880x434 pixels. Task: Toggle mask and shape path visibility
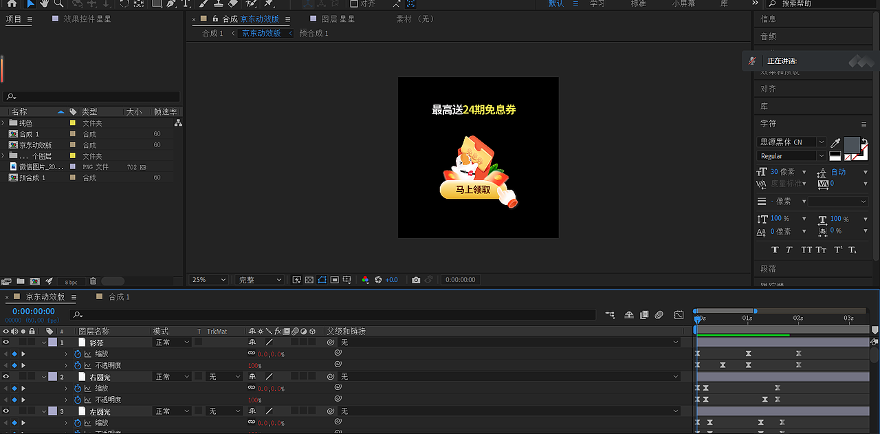(322, 280)
